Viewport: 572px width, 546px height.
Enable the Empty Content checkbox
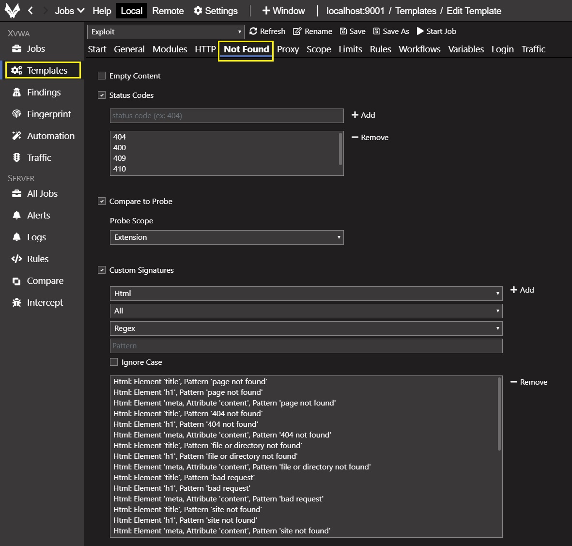pyautogui.click(x=102, y=76)
